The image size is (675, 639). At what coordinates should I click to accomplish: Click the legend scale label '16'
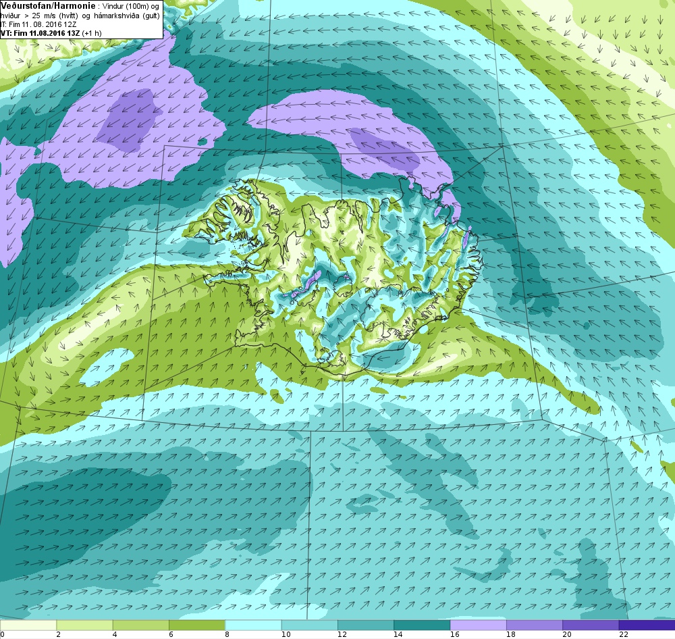pyautogui.click(x=454, y=634)
